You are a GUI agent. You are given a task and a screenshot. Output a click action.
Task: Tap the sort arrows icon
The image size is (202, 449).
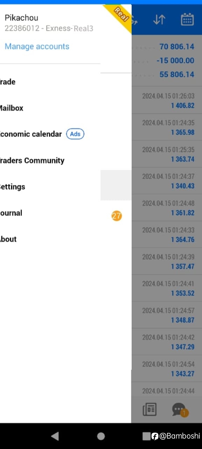(x=159, y=20)
